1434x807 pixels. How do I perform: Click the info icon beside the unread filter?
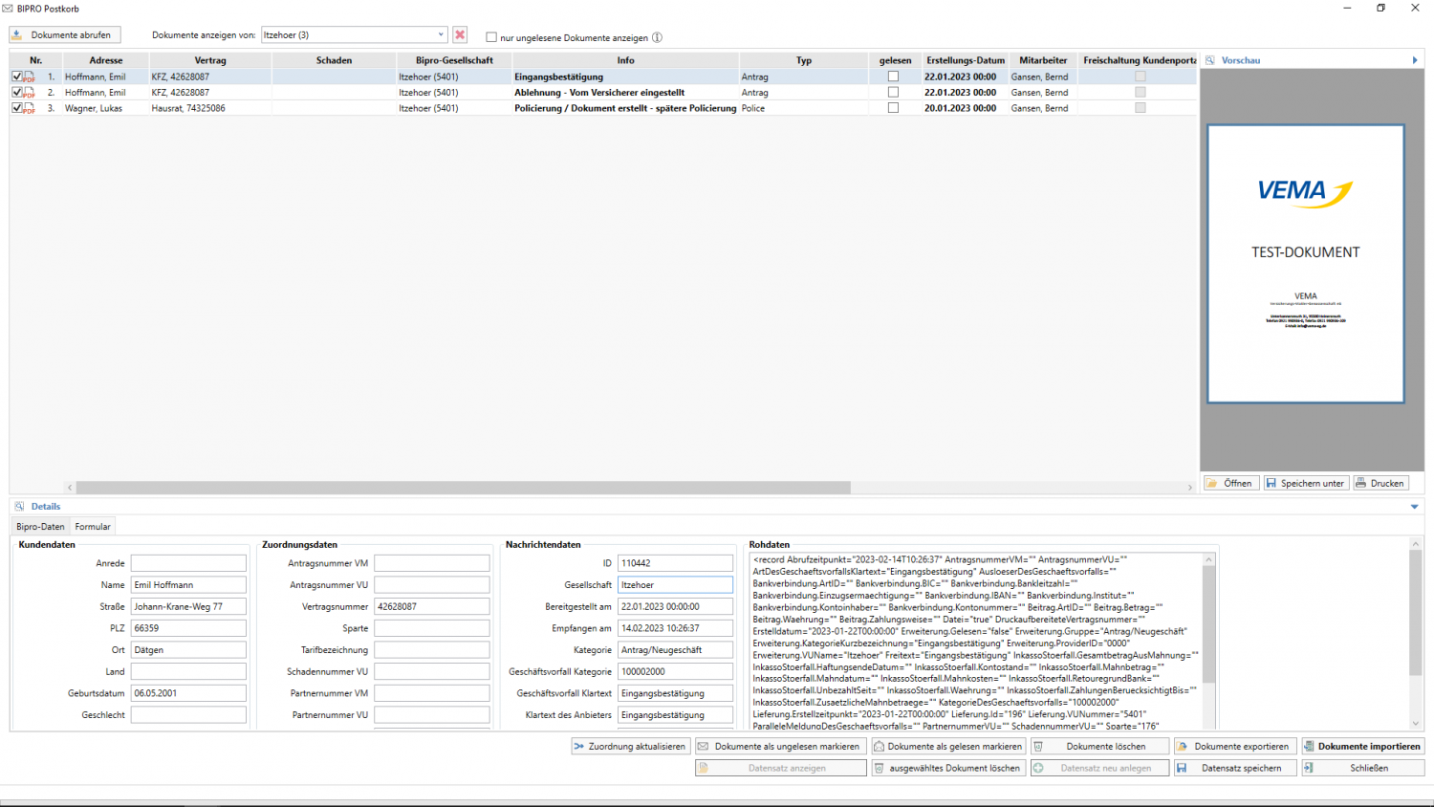pyautogui.click(x=657, y=38)
